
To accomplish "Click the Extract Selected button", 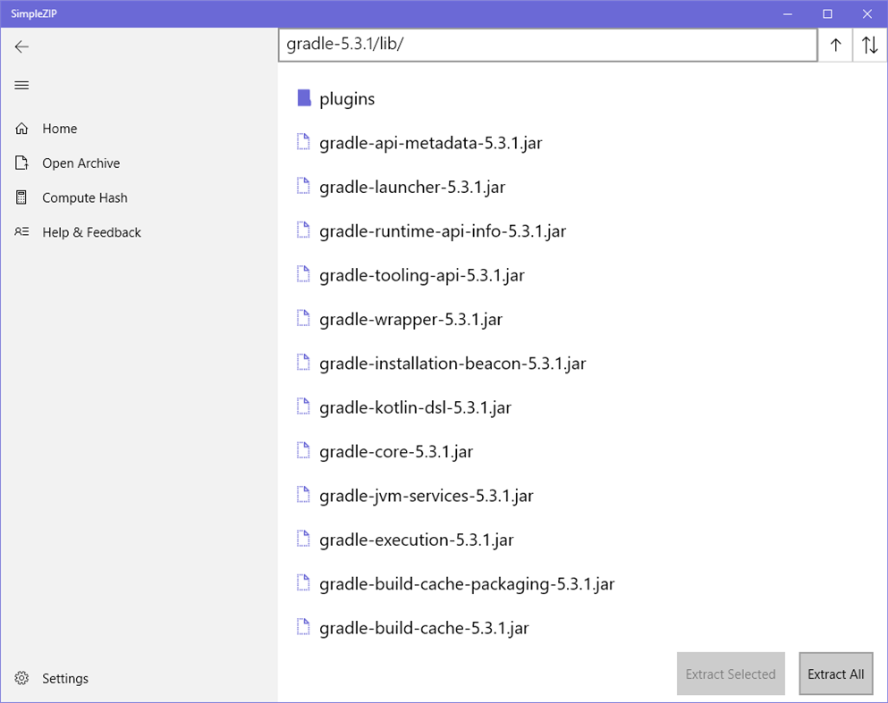I will [x=730, y=674].
